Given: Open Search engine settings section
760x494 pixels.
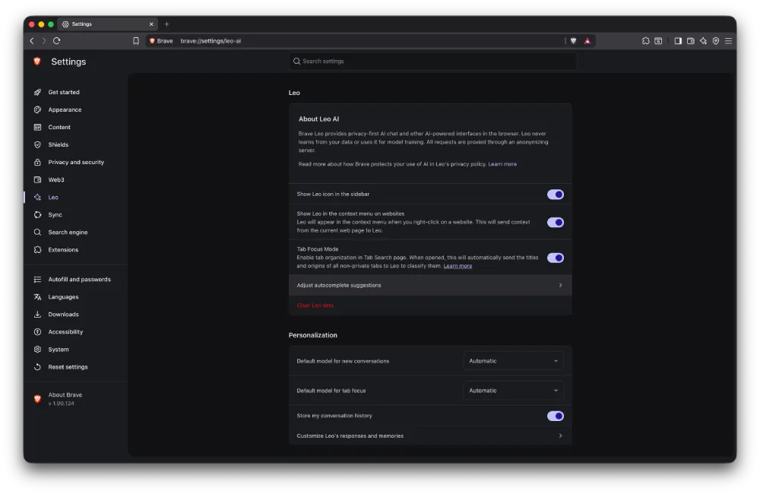Looking at the screenshot, I should [68, 233].
